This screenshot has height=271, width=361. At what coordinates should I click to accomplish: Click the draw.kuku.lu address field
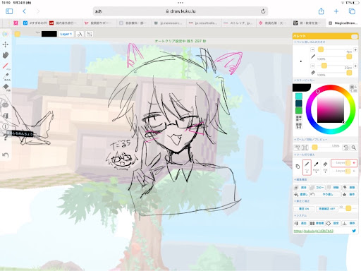[x=180, y=11]
